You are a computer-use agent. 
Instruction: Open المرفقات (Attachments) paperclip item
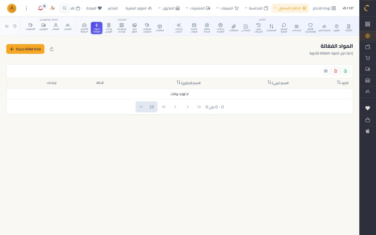pyautogui.click(x=234, y=28)
